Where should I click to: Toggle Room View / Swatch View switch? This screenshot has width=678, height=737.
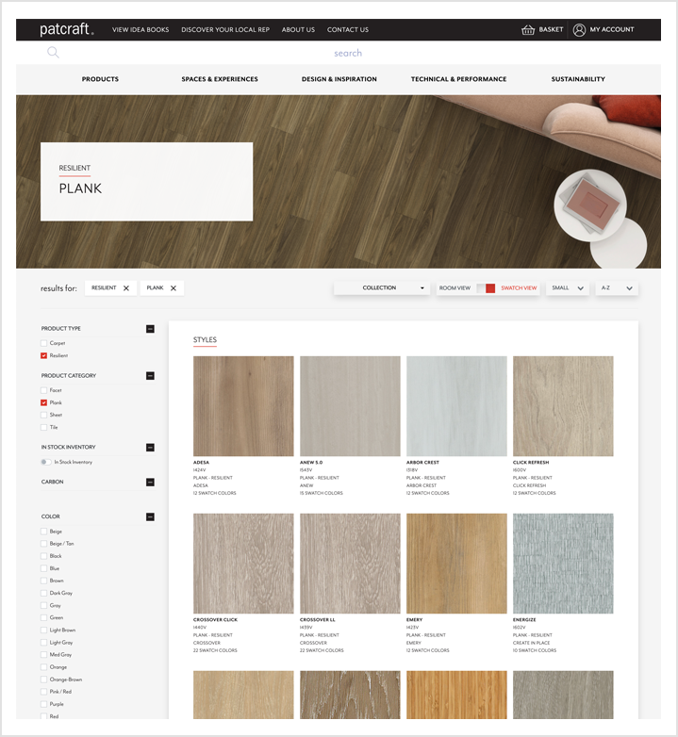[486, 288]
